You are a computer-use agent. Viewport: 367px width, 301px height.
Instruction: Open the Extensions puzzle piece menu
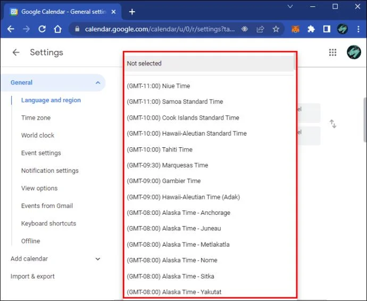(x=311, y=29)
